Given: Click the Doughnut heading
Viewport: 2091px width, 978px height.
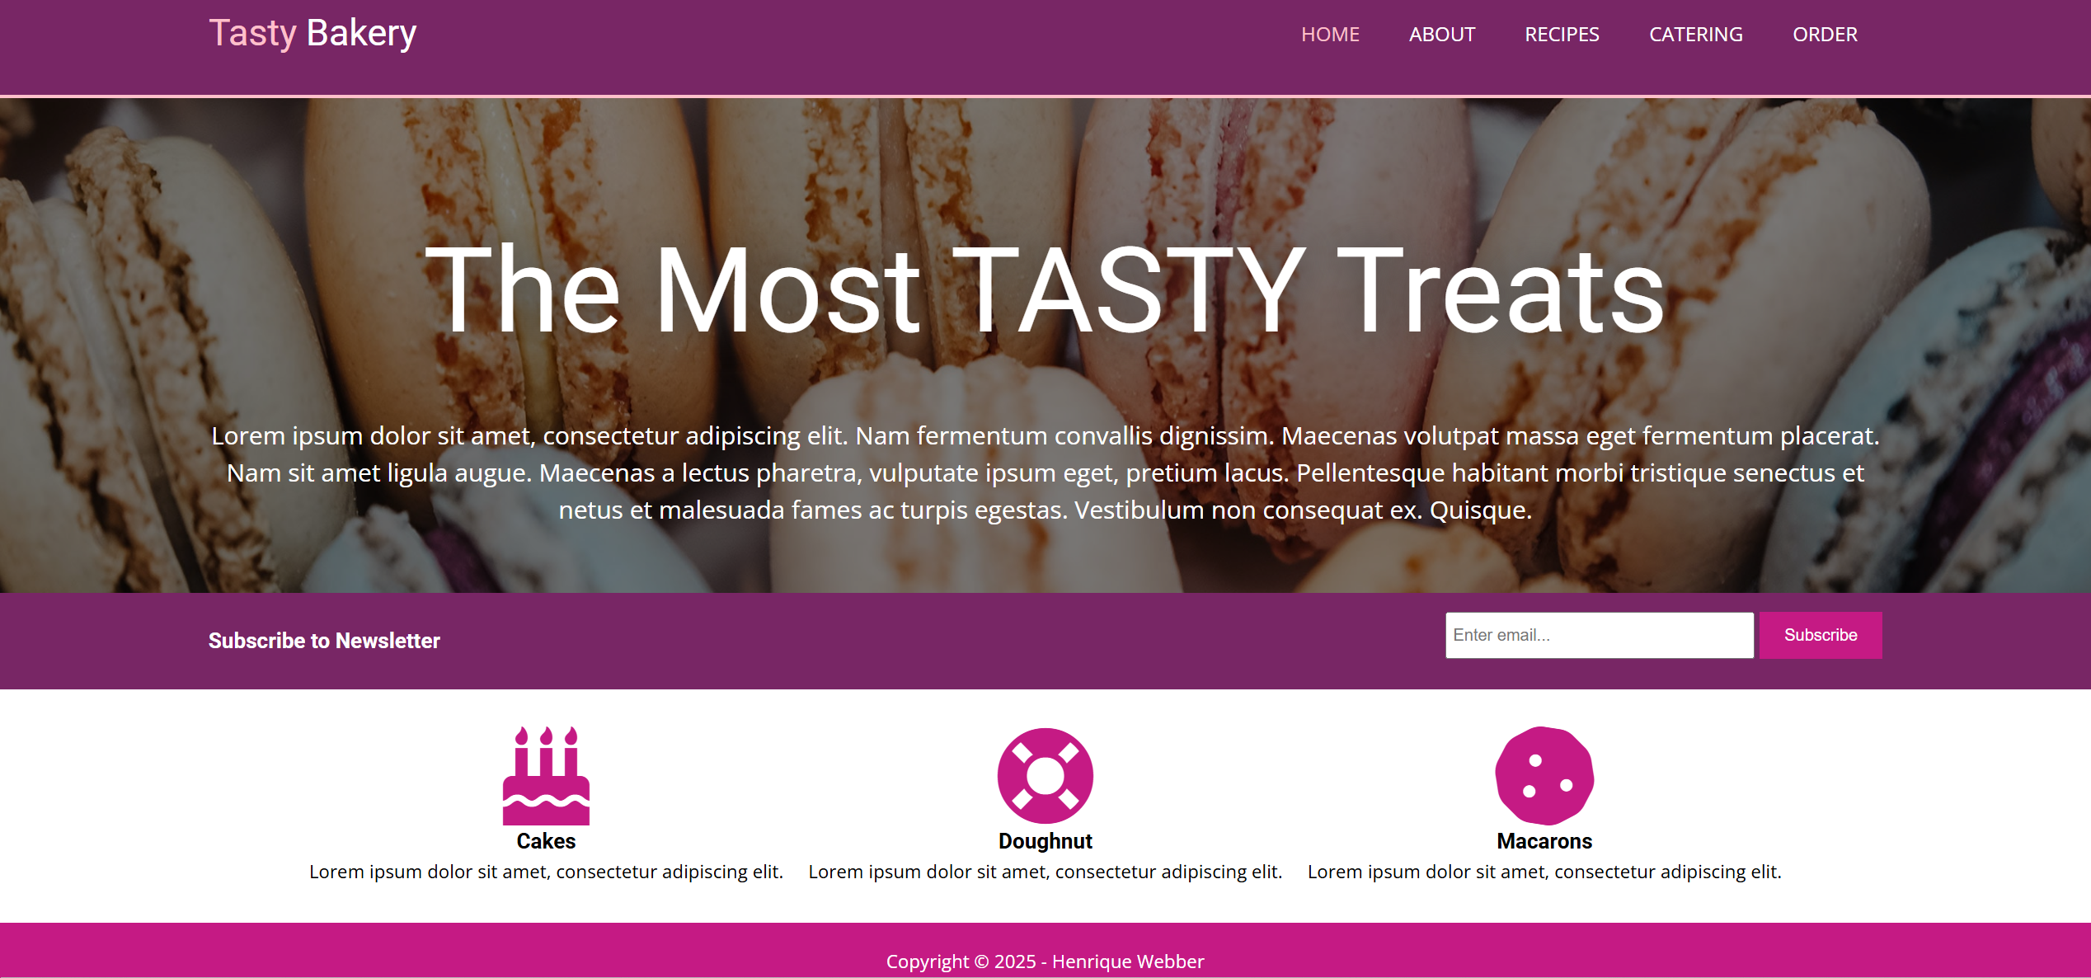Looking at the screenshot, I should [x=1045, y=841].
